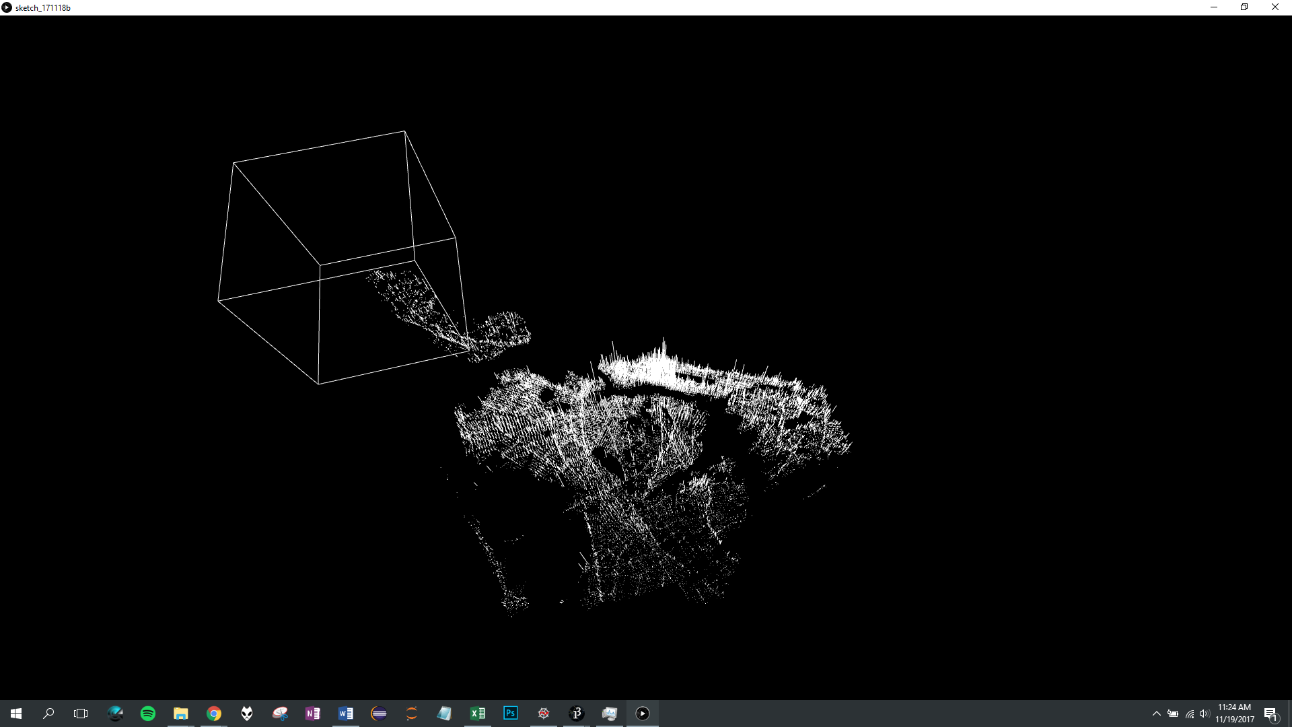Open the File Explorer taskbar icon
1292x727 pixels.
[181, 714]
